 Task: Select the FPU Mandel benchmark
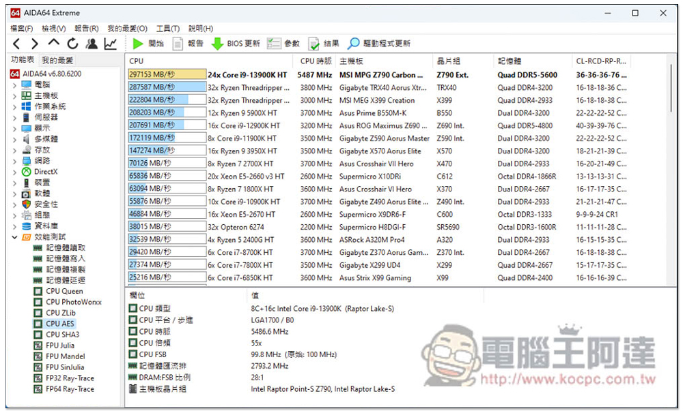coord(59,356)
